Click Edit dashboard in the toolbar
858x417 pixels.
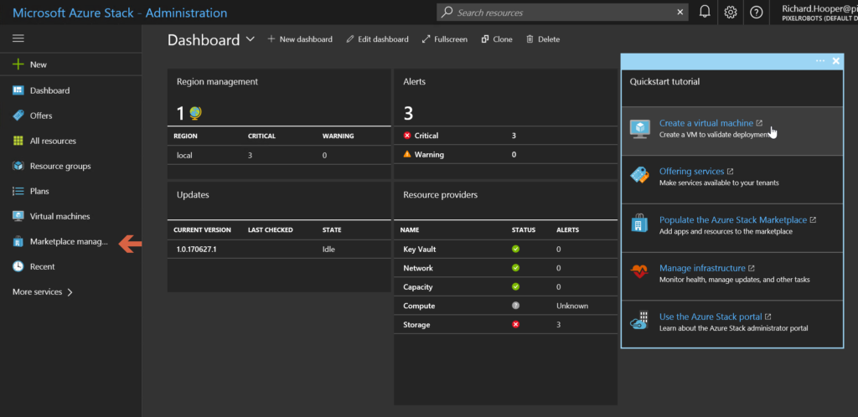click(377, 39)
